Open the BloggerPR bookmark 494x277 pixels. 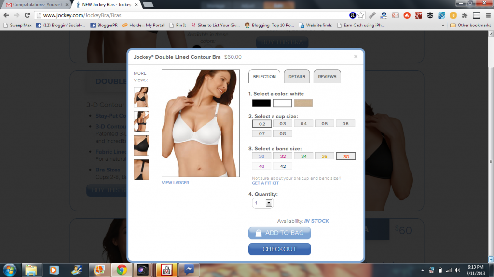pyautogui.click(x=104, y=25)
